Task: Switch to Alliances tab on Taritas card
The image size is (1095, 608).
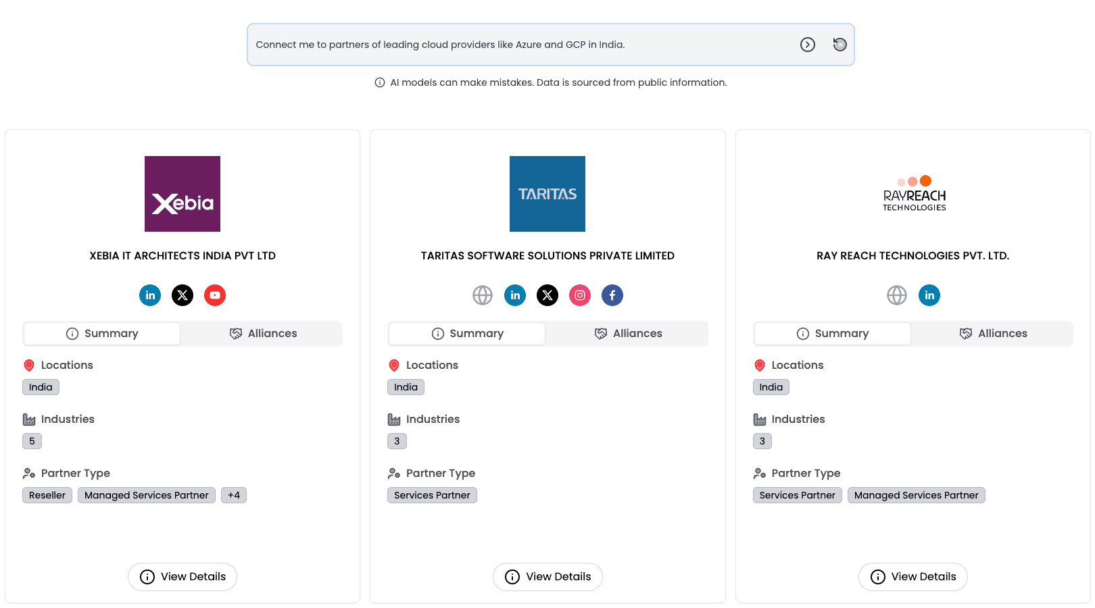Action: pyautogui.click(x=628, y=334)
